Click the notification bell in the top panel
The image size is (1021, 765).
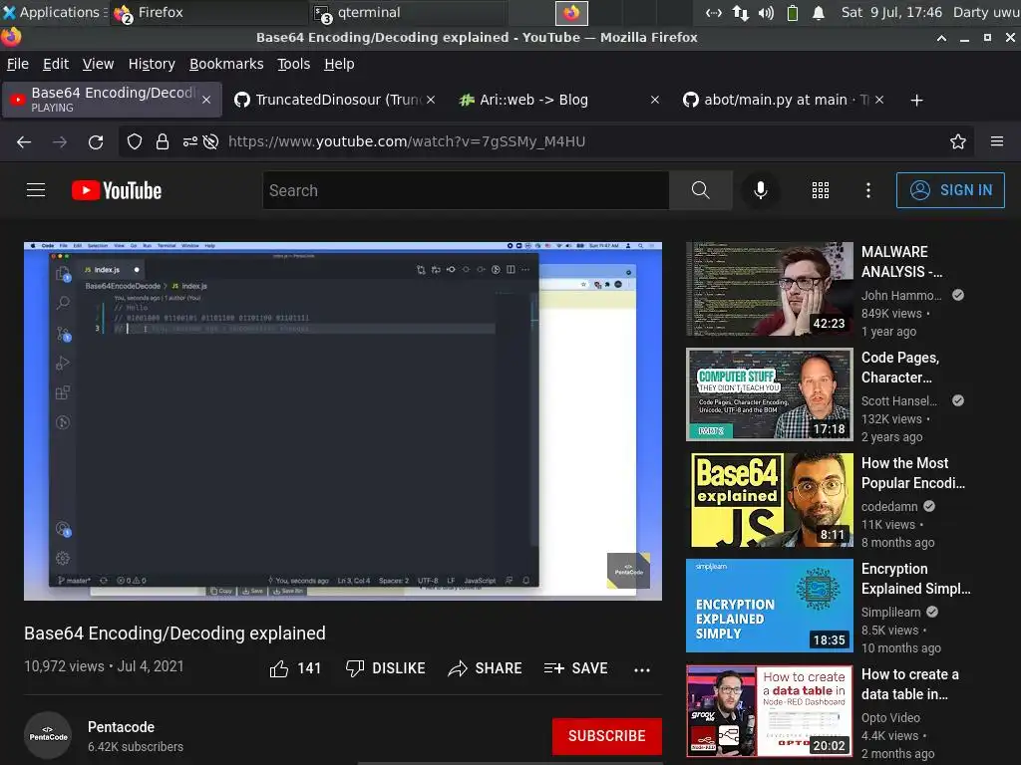(x=819, y=12)
